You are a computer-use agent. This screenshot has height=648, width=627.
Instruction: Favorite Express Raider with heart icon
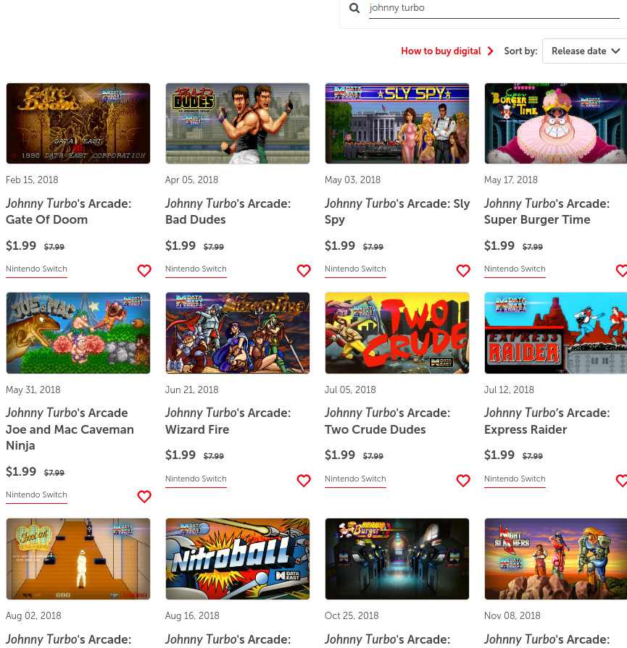click(622, 481)
